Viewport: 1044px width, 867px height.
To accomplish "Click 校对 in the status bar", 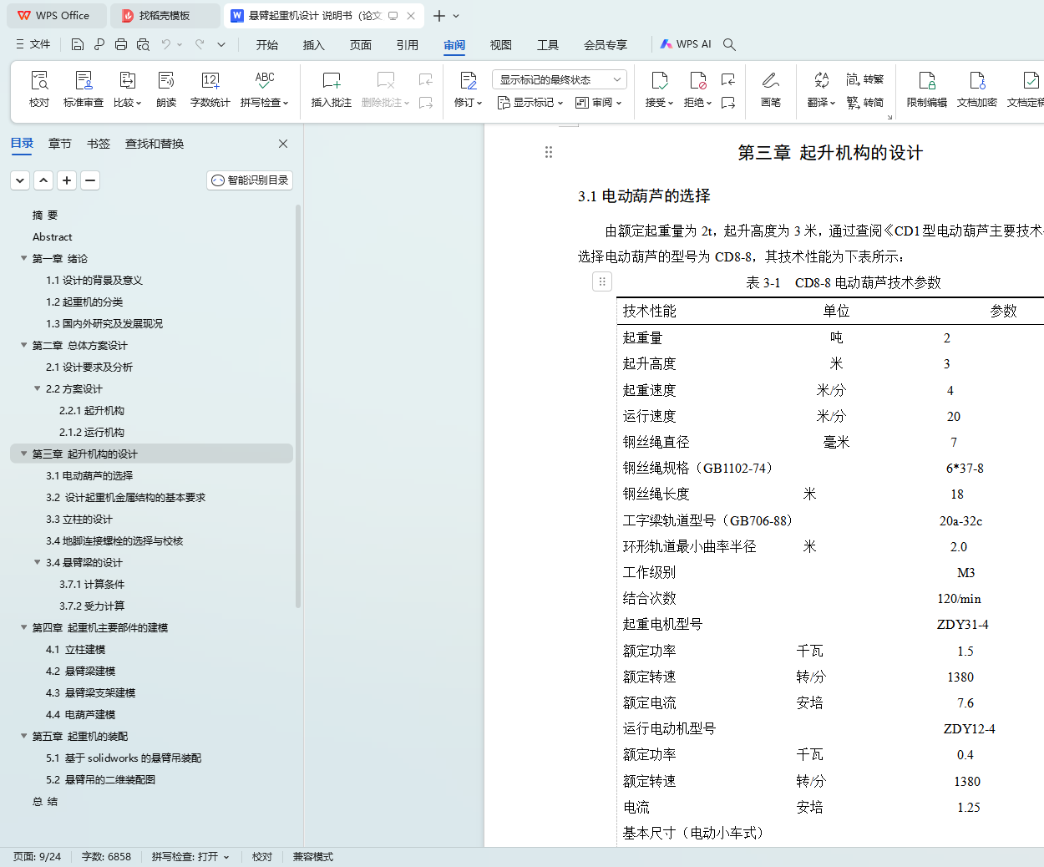I will click(262, 857).
